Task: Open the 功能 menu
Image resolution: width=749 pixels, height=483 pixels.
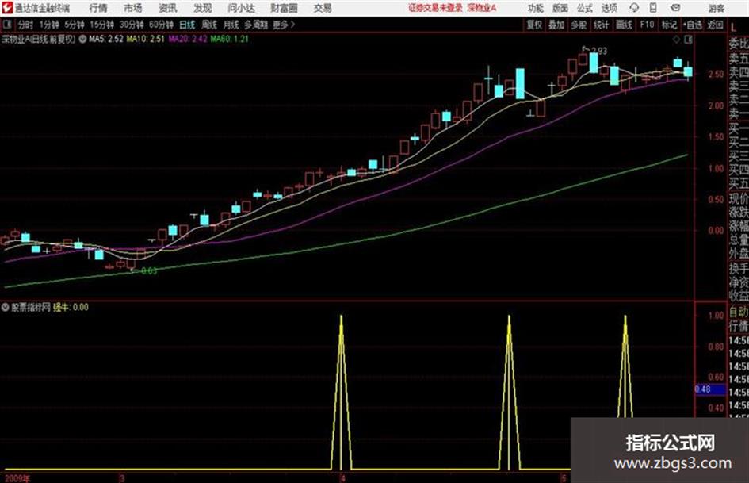Action: click(536, 8)
